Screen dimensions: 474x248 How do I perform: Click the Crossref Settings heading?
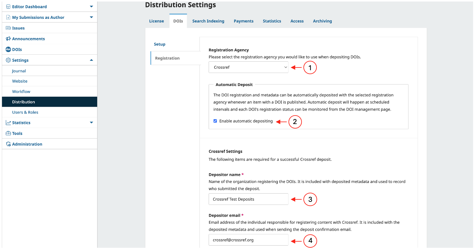click(x=225, y=151)
